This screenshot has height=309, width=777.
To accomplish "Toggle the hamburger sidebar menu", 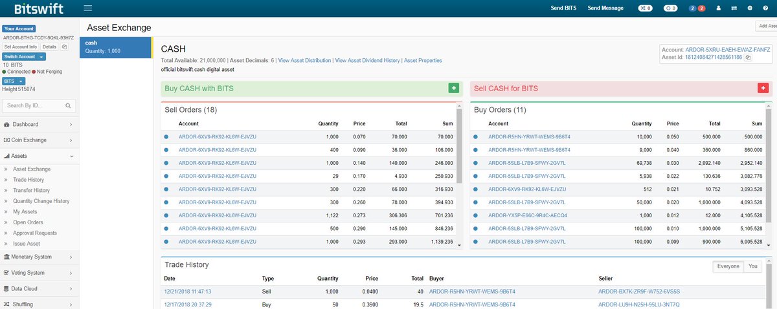I will pos(88,8).
